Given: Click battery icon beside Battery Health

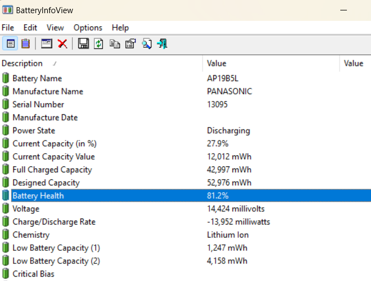Looking at the screenshot, I should [5, 195].
